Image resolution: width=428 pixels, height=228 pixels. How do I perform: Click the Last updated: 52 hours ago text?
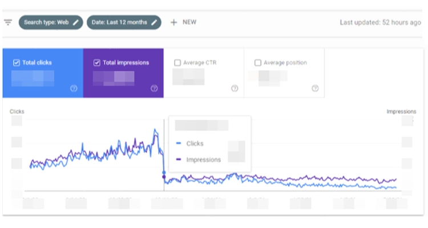coord(380,22)
